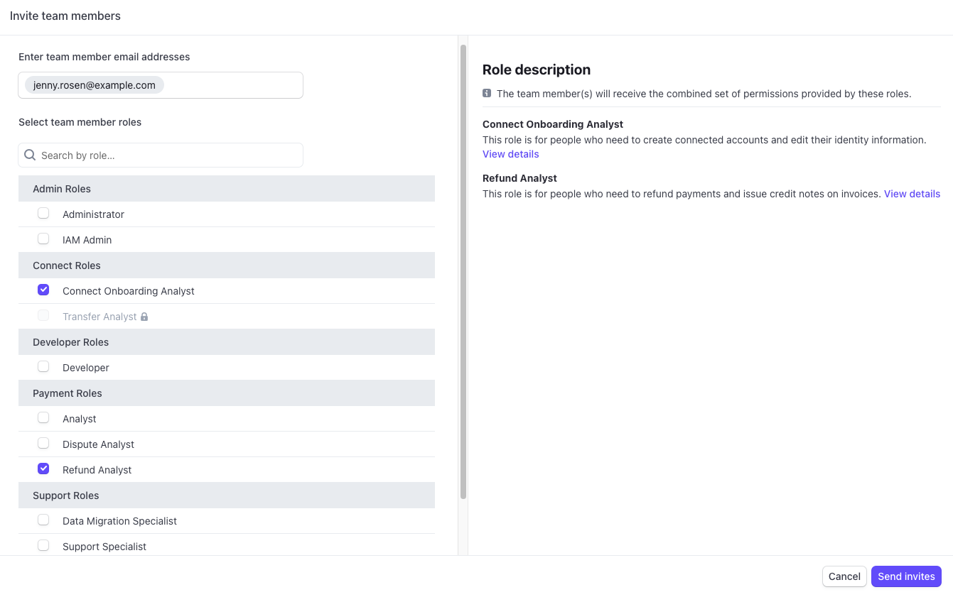The image size is (953, 597).
Task: Tick the Support Specialist checkbox
Action: (43, 545)
